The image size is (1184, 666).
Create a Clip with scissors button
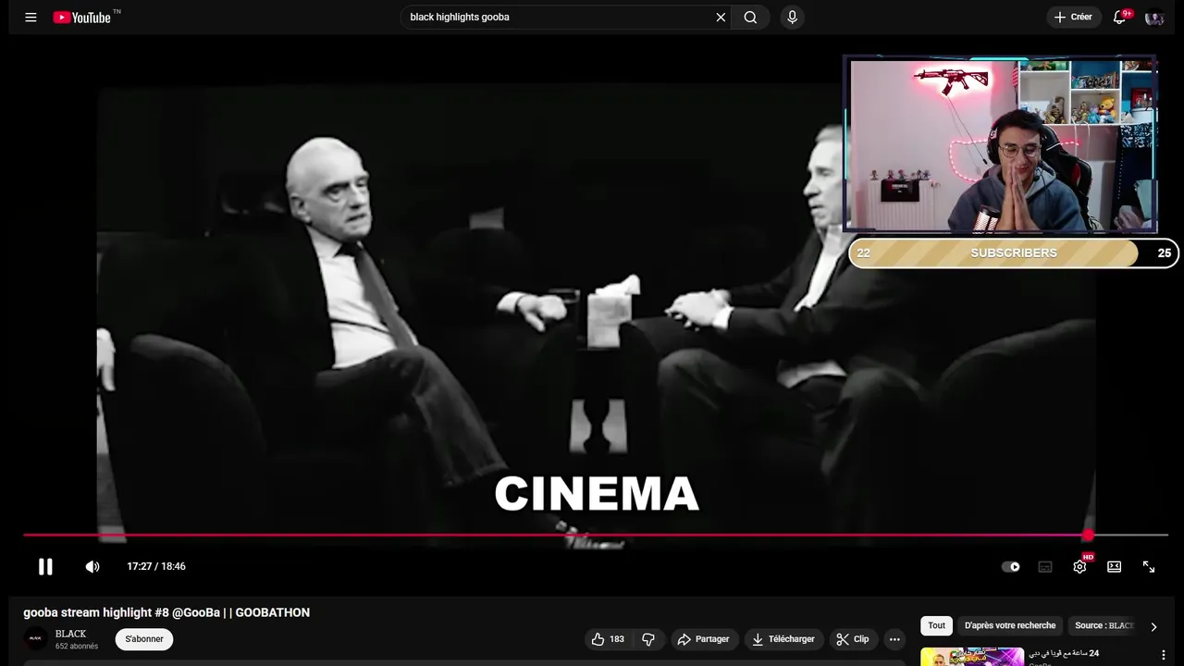tap(853, 639)
